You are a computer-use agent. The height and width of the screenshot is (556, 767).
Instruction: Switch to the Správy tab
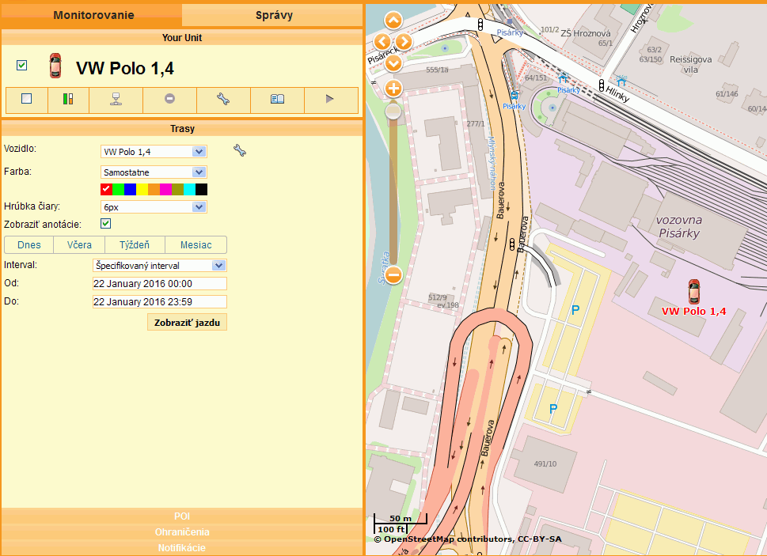click(x=273, y=13)
